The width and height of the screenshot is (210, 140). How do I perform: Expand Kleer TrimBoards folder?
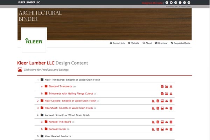42,80
